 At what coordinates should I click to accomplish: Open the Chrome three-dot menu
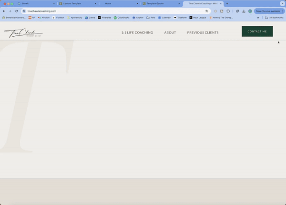pos(282,11)
